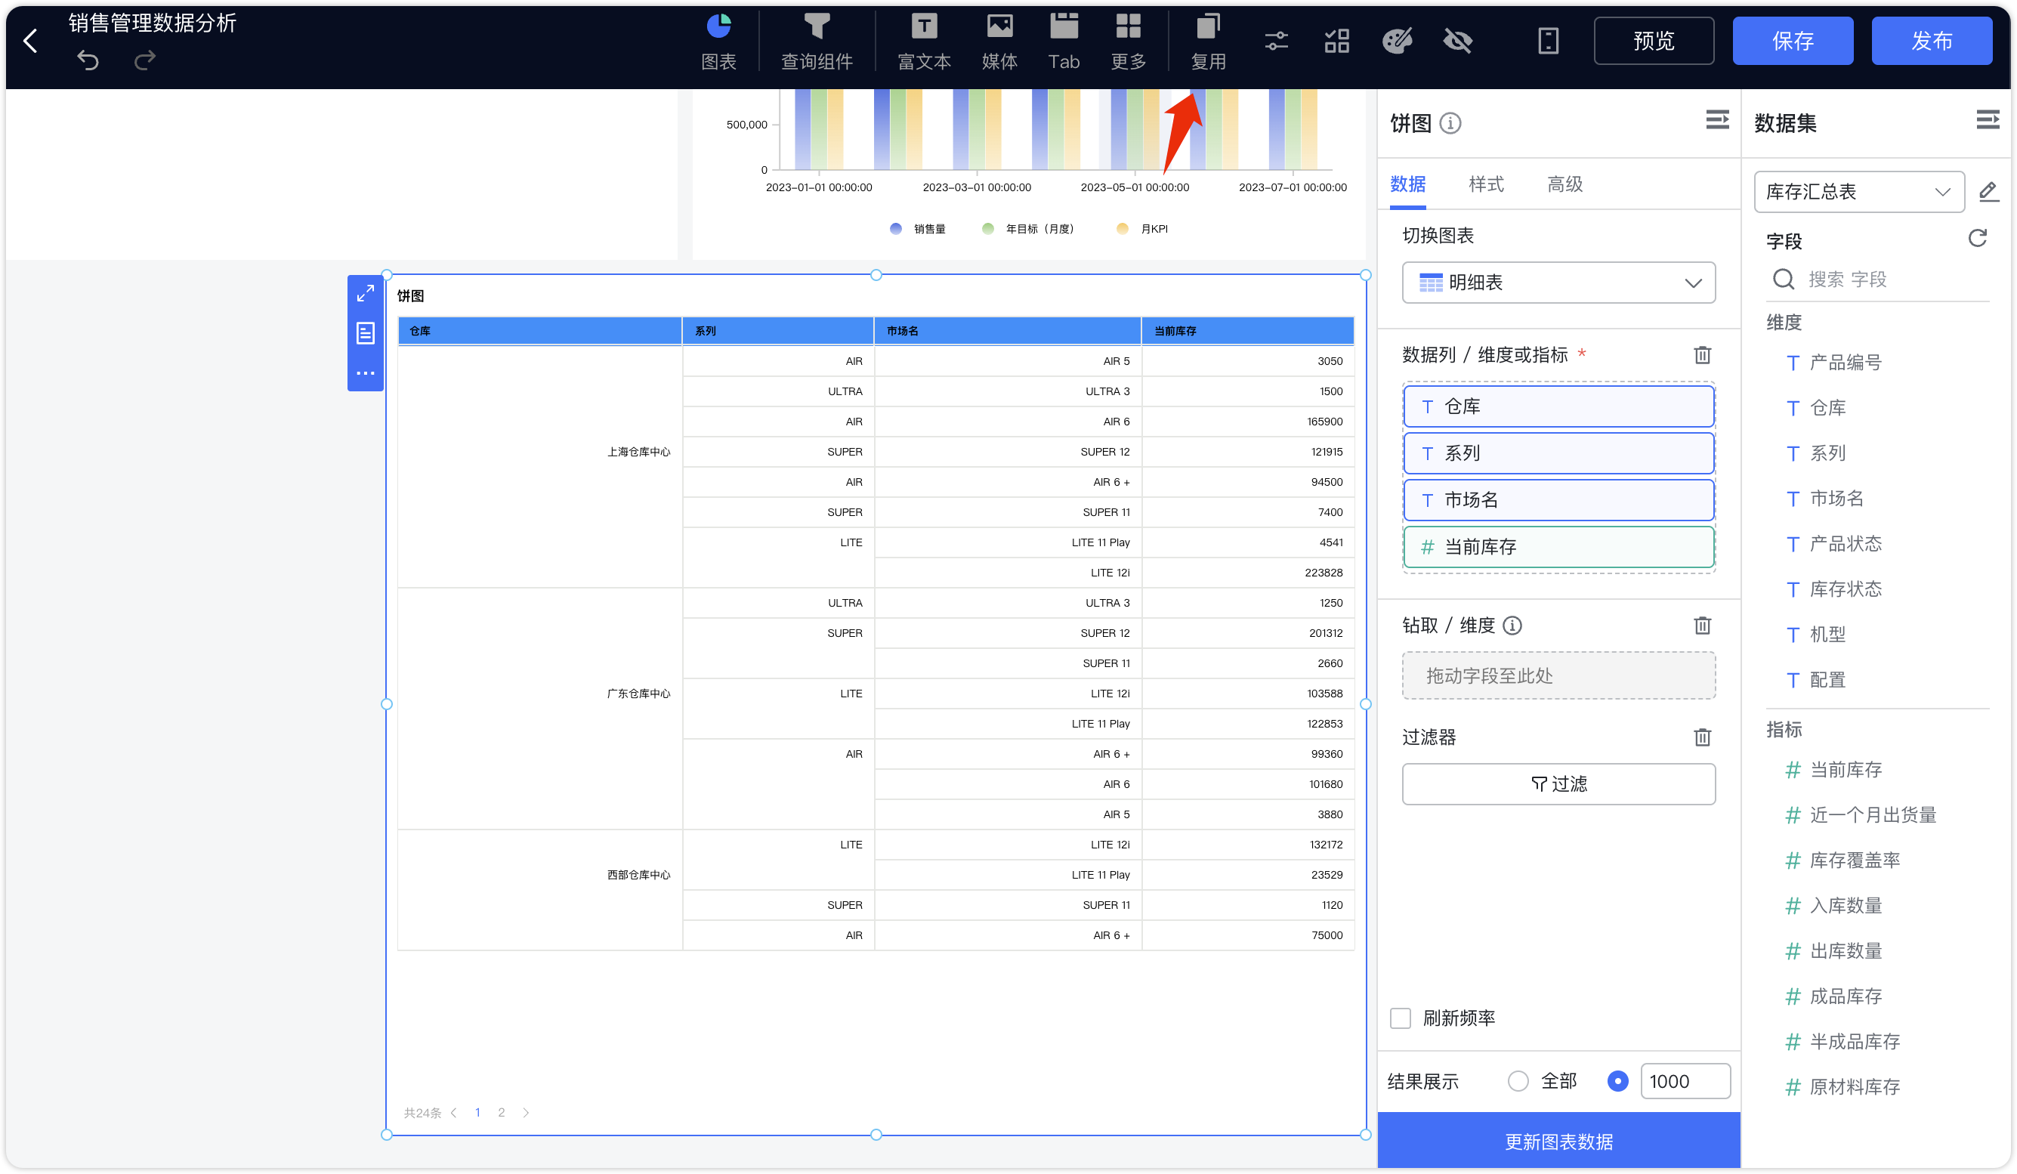Clear 钻取 drill dimensions with trash icon
2017x1174 pixels.
tap(1702, 625)
